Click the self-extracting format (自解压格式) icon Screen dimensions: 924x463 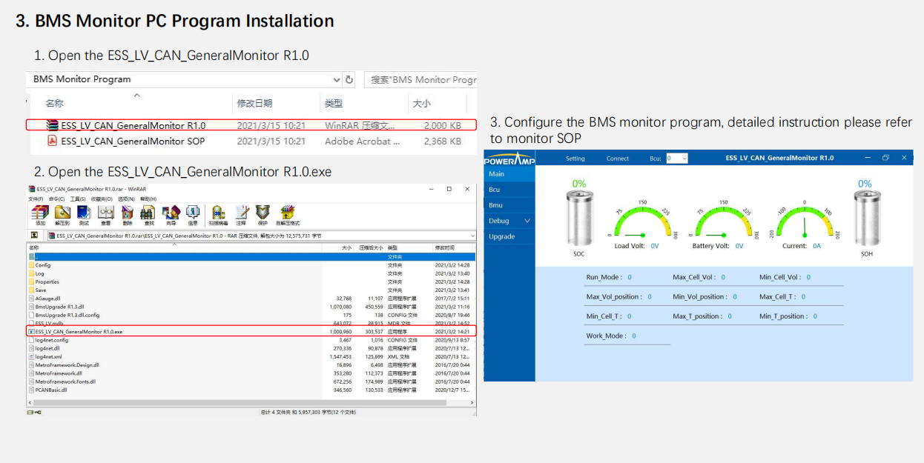287,214
